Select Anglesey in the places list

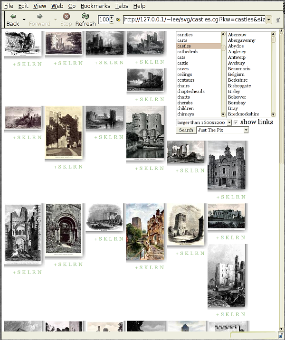pos(237,52)
